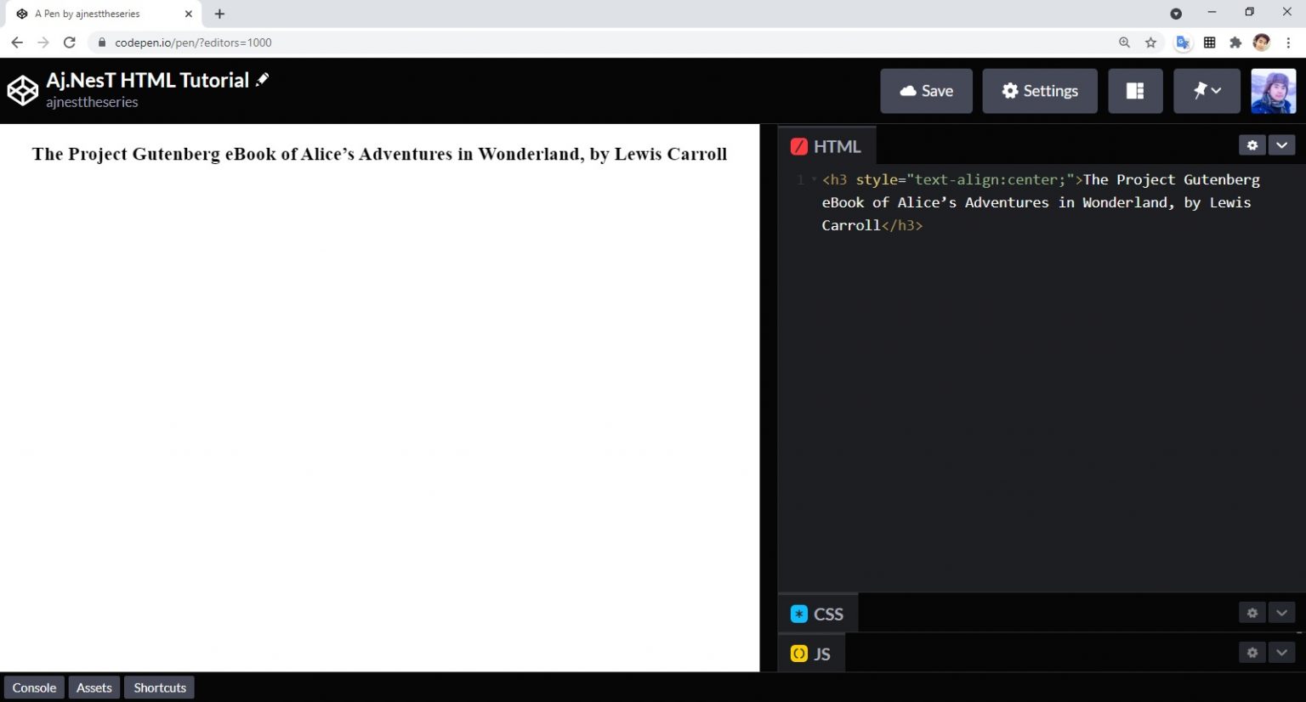Expand the HTML editor dropdown chevron

pyautogui.click(x=1281, y=145)
